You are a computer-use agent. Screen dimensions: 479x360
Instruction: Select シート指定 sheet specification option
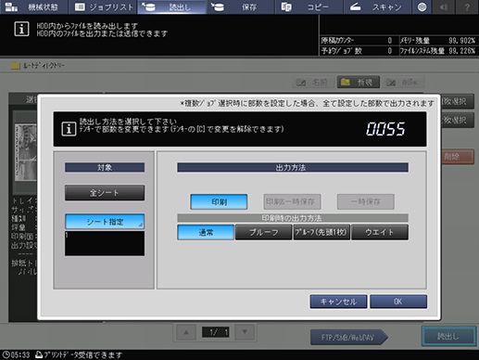[105, 222]
